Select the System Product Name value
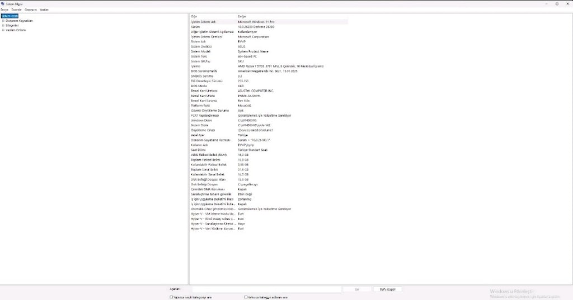 [253, 51]
